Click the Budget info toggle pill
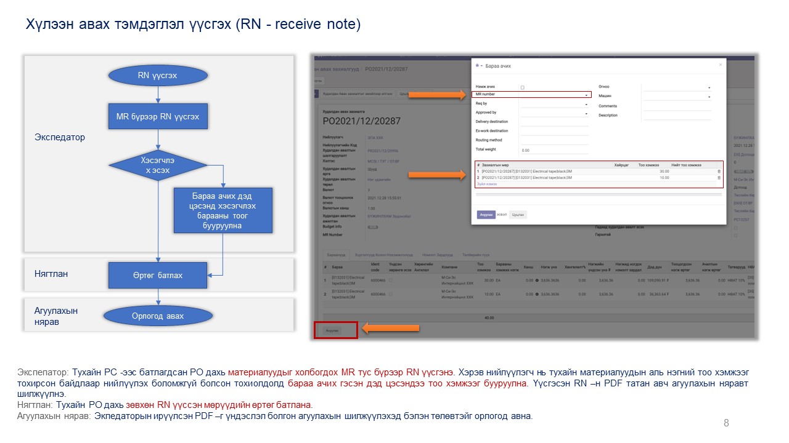The image size is (789, 443). pos(373,227)
